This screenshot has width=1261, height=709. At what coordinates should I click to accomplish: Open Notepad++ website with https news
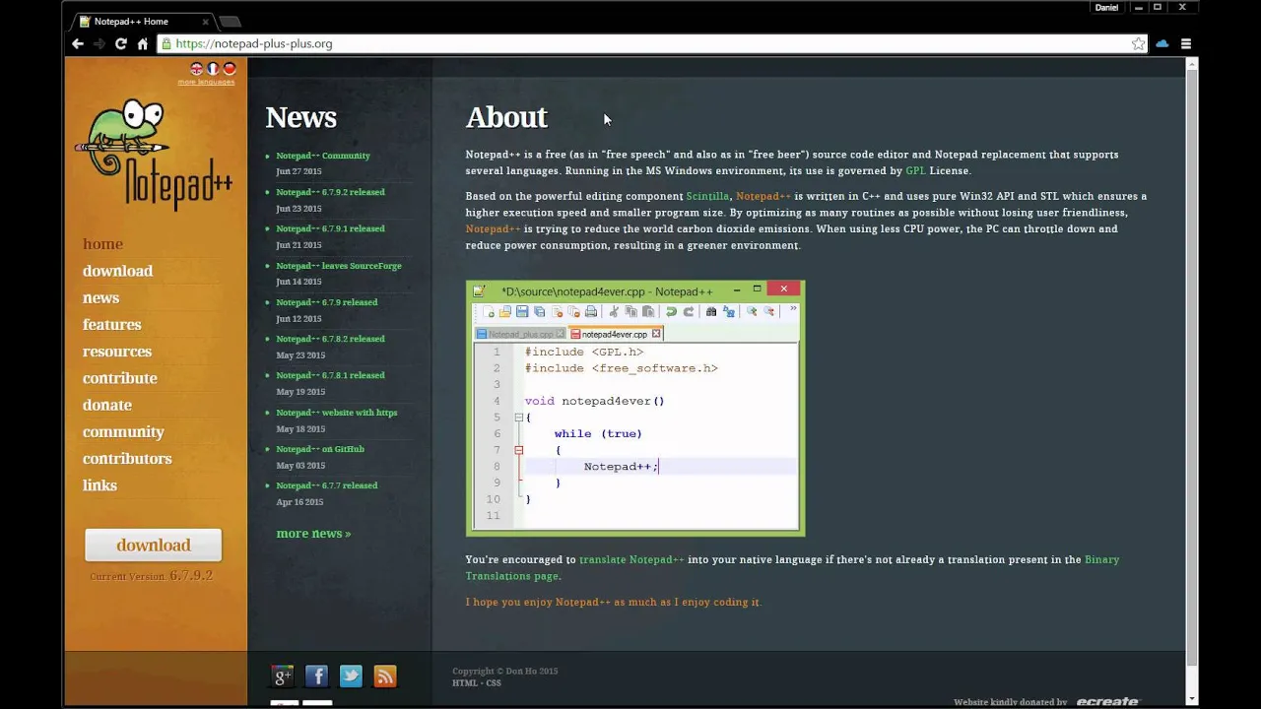point(337,413)
